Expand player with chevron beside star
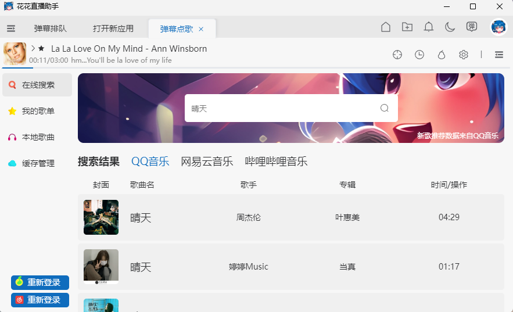513x312 pixels. [x=33, y=48]
